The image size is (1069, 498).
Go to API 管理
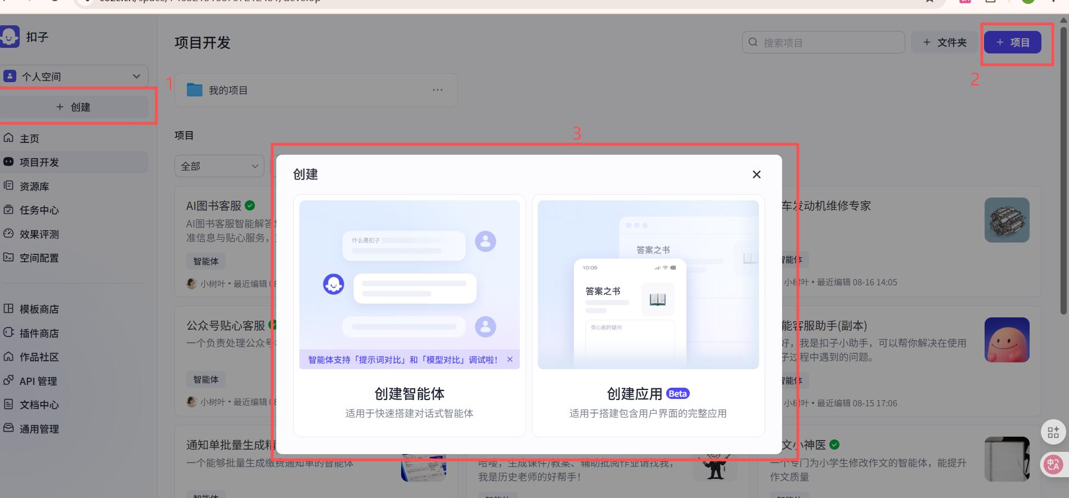37,381
